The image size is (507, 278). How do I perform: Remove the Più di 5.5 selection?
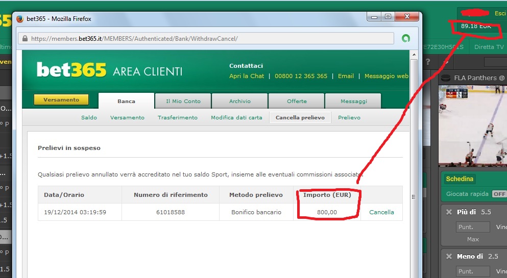coord(449,212)
